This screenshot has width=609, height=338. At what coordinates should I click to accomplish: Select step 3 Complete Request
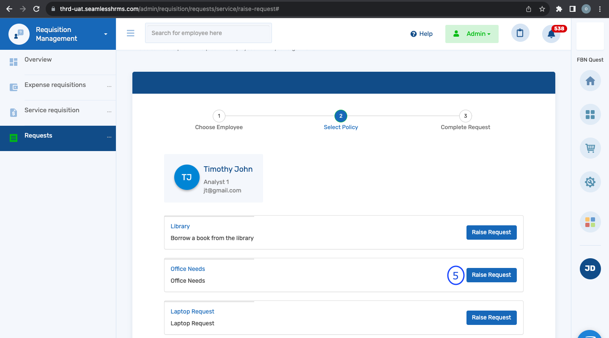click(465, 116)
